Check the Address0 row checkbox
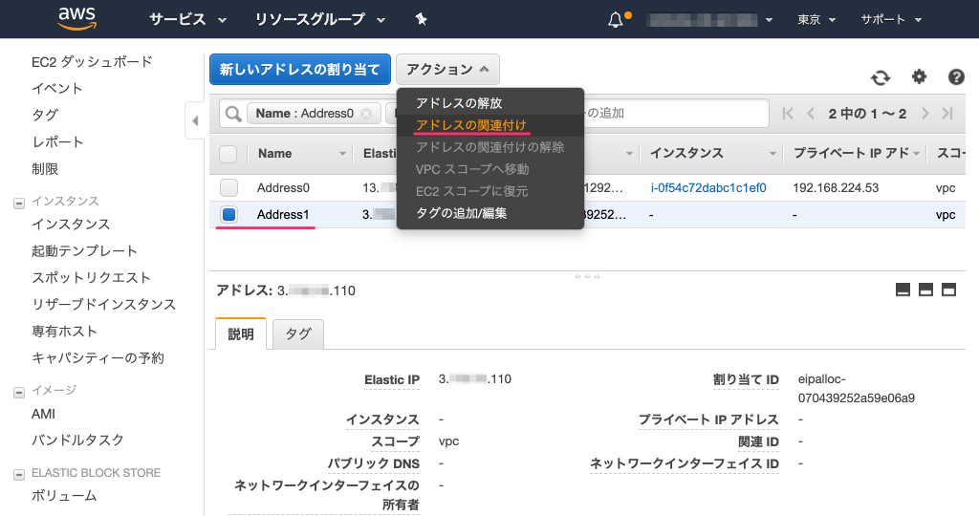The width and height of the screenshot is (979, 516). tap(229, 188)
